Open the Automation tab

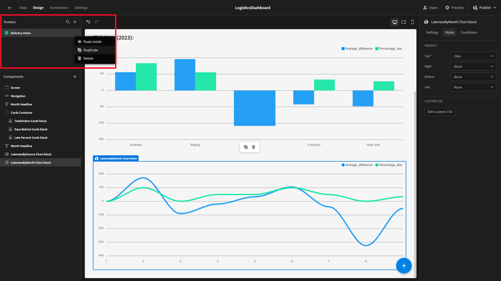pos(59,8)
